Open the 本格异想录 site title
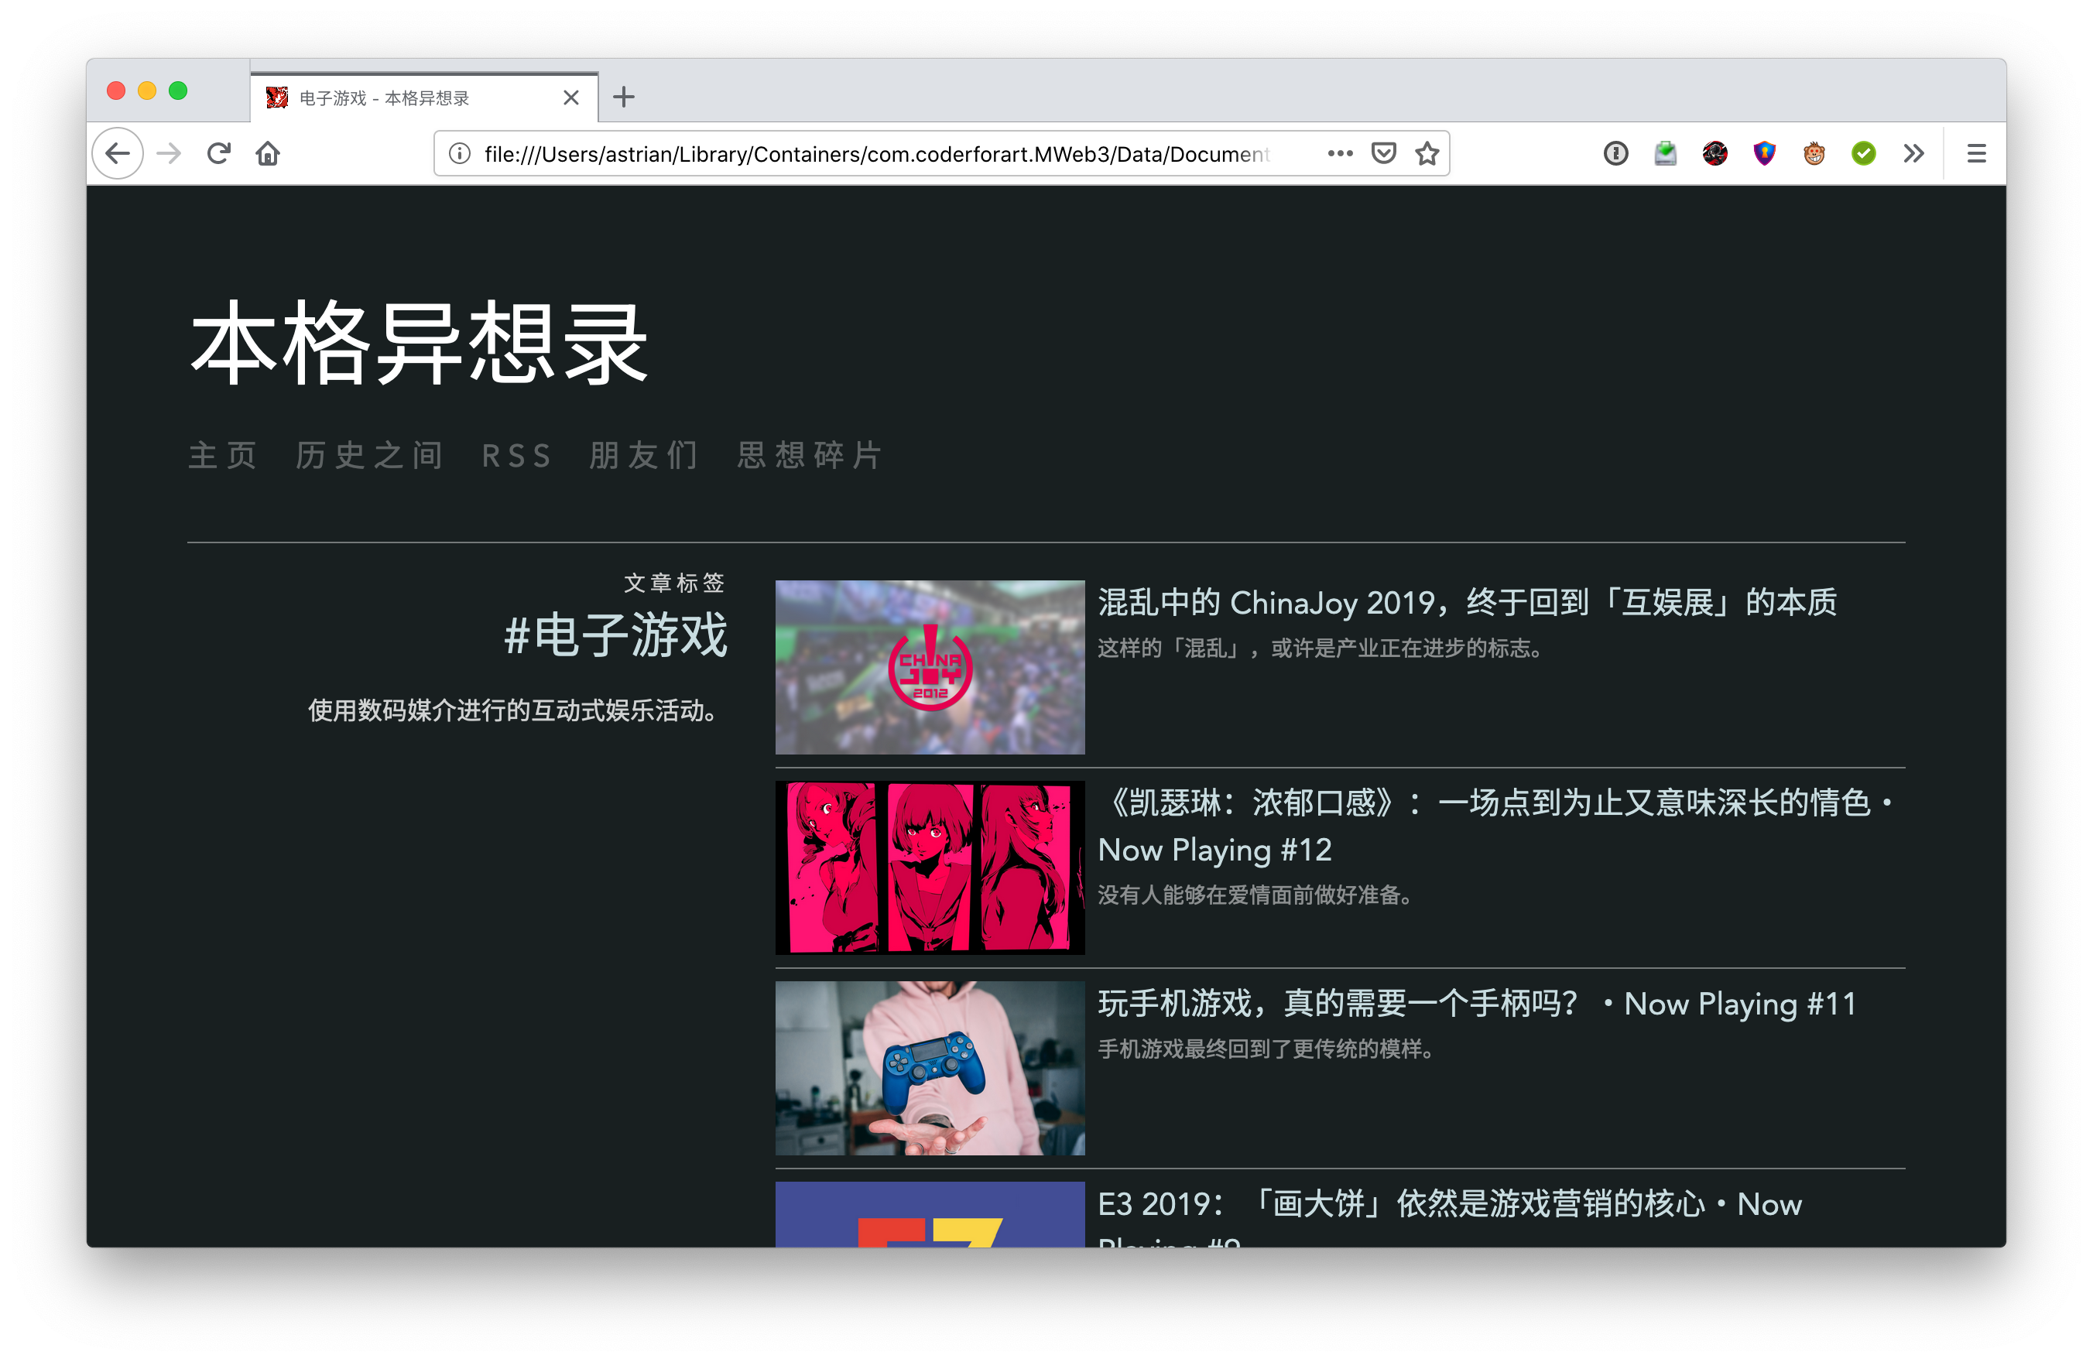 click(420, 342)
